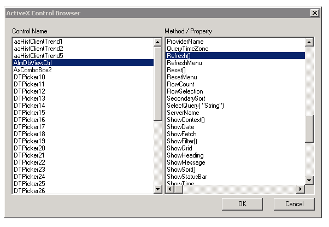Select the ShowStatusBar property
The height and width of the screenshot is (227, 329).
coord(188,177)
